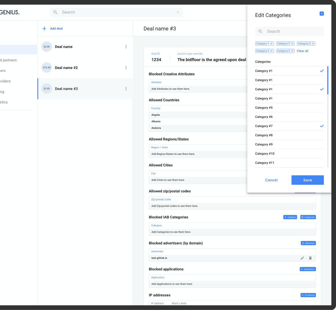Uncheck the first Category #1 row

click(x=289, y=71)
